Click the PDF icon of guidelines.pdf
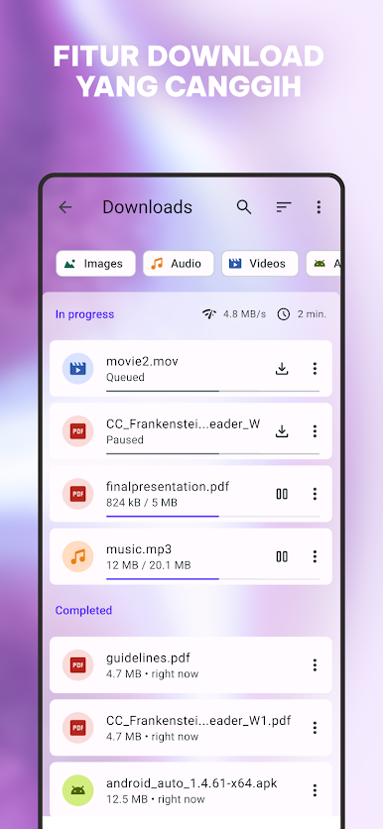This screenshot has height=829, width=383. click(x=77, y=665)
